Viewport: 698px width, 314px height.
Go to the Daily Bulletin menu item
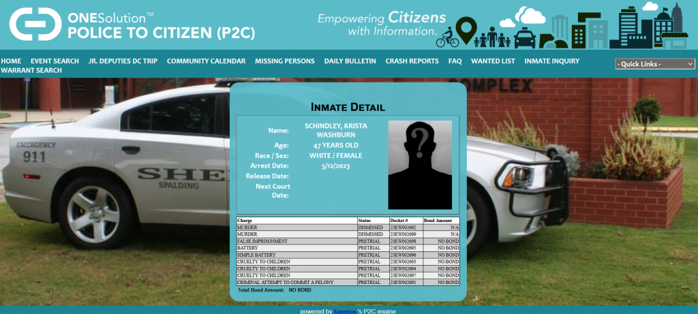click(x=350, y=61)
